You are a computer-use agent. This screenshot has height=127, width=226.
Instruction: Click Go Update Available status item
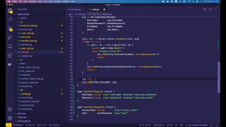[196, 125]
